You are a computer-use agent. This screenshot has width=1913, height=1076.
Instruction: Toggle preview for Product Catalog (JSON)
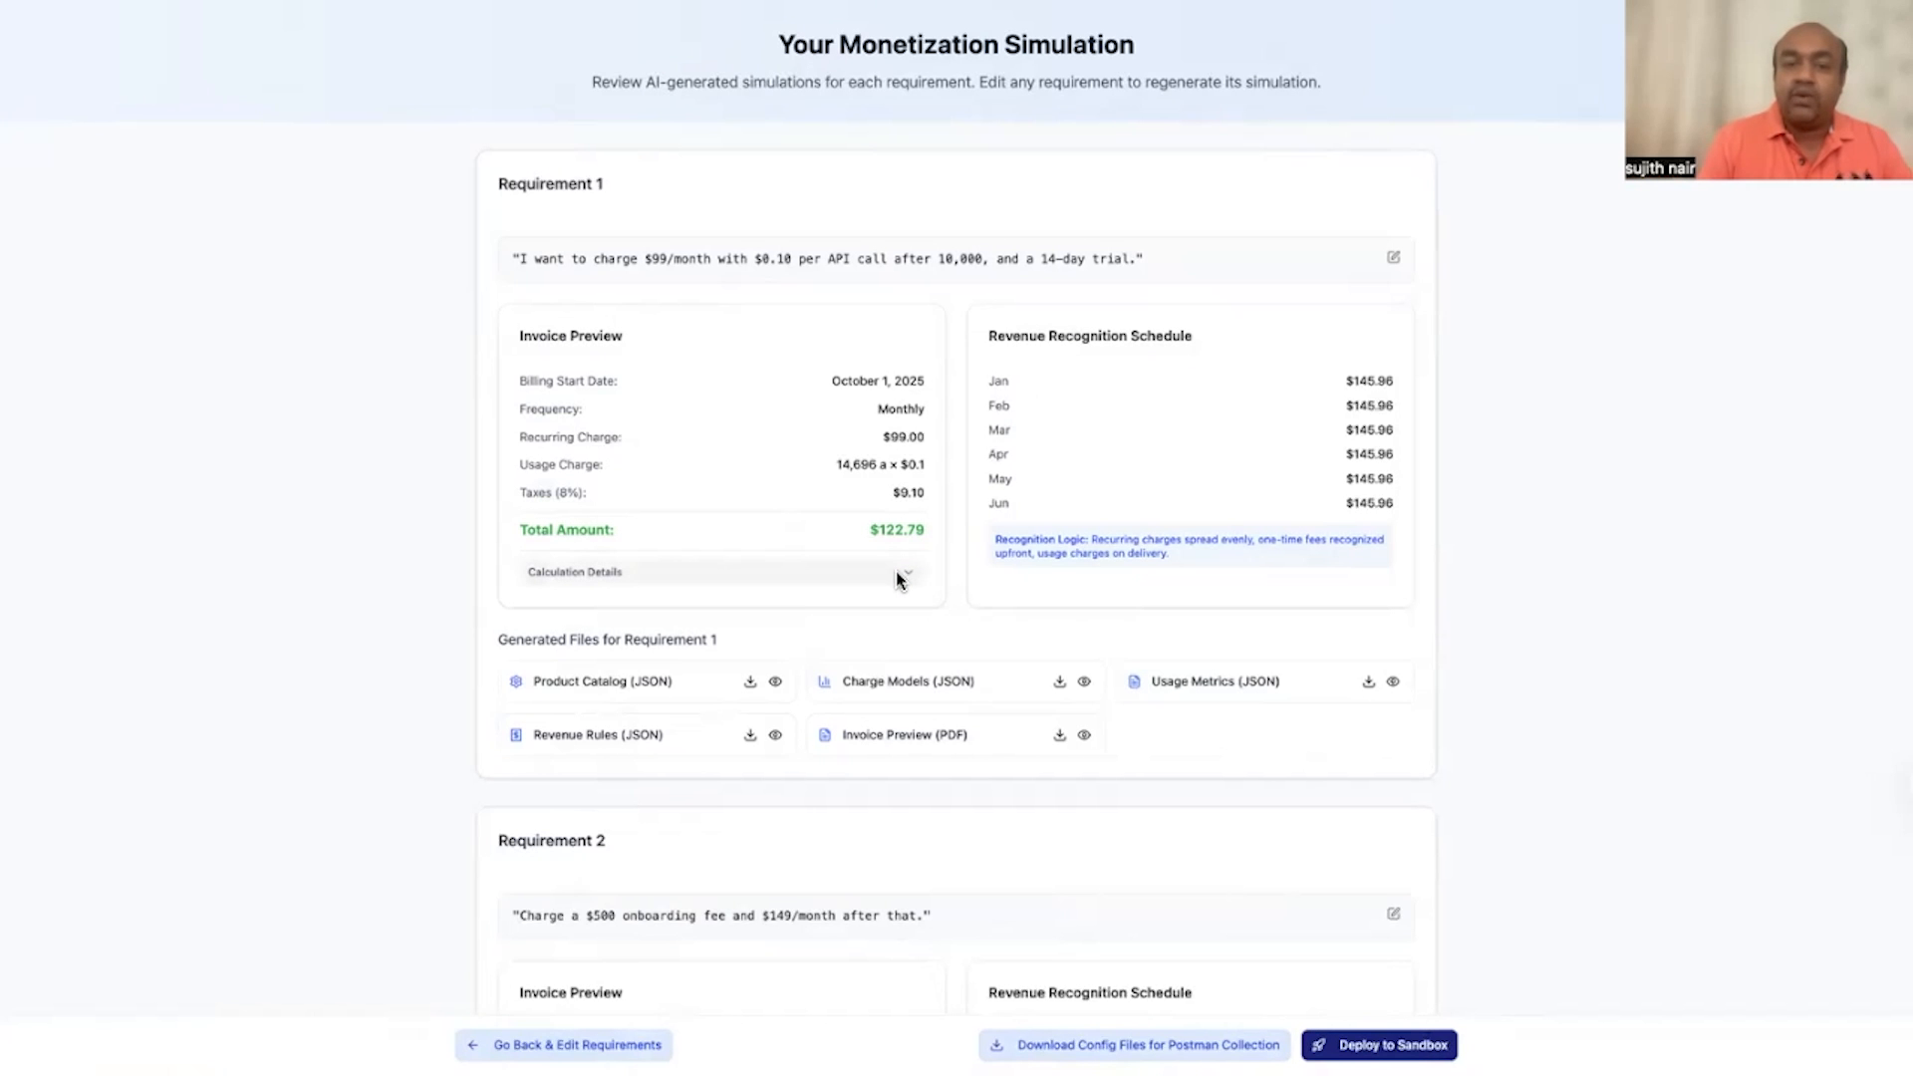(x=775, y=680)
